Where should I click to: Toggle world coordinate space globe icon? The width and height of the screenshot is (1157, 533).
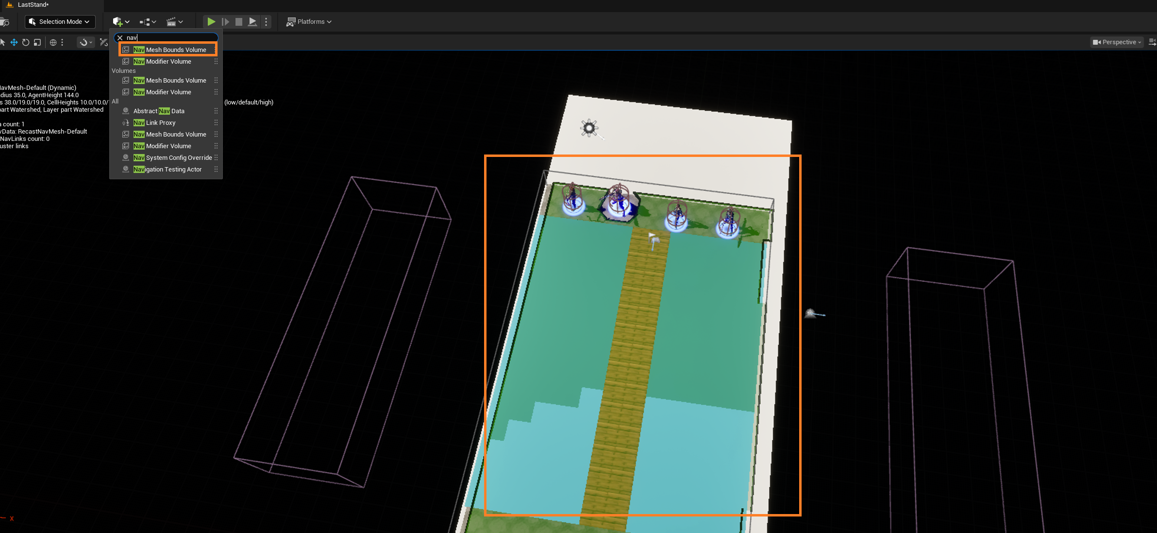pyautogui.click(x=53, y=42)
